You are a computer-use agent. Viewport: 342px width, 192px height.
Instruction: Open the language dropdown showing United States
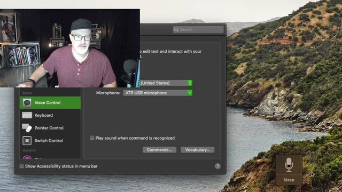tap(166, 83)
